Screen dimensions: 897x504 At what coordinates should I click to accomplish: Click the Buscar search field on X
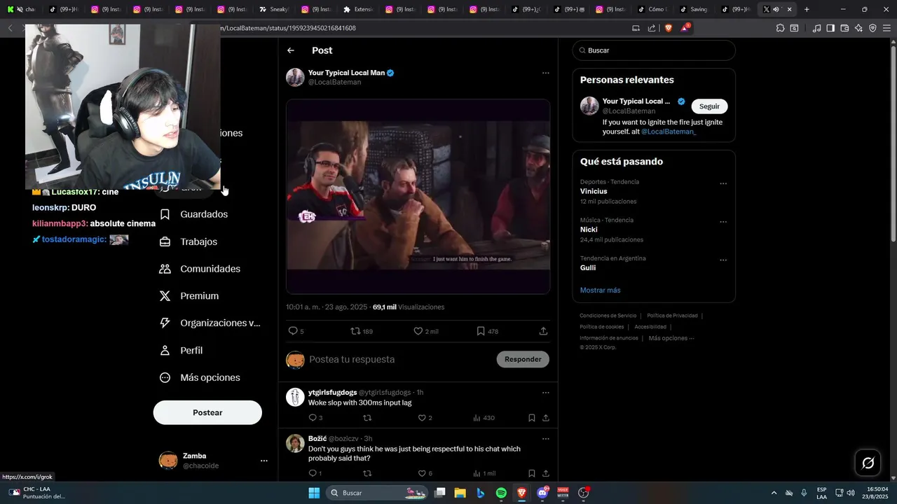coord(654,50)
